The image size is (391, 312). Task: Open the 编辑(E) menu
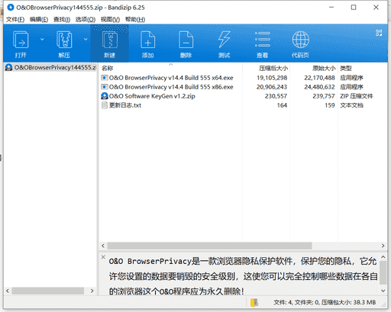39,19
